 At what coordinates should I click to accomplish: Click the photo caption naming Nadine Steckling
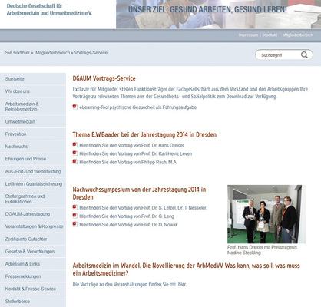(262, 250)
